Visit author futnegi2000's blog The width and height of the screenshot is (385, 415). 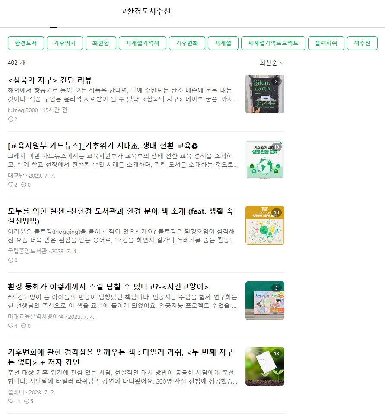coord(23,110)
